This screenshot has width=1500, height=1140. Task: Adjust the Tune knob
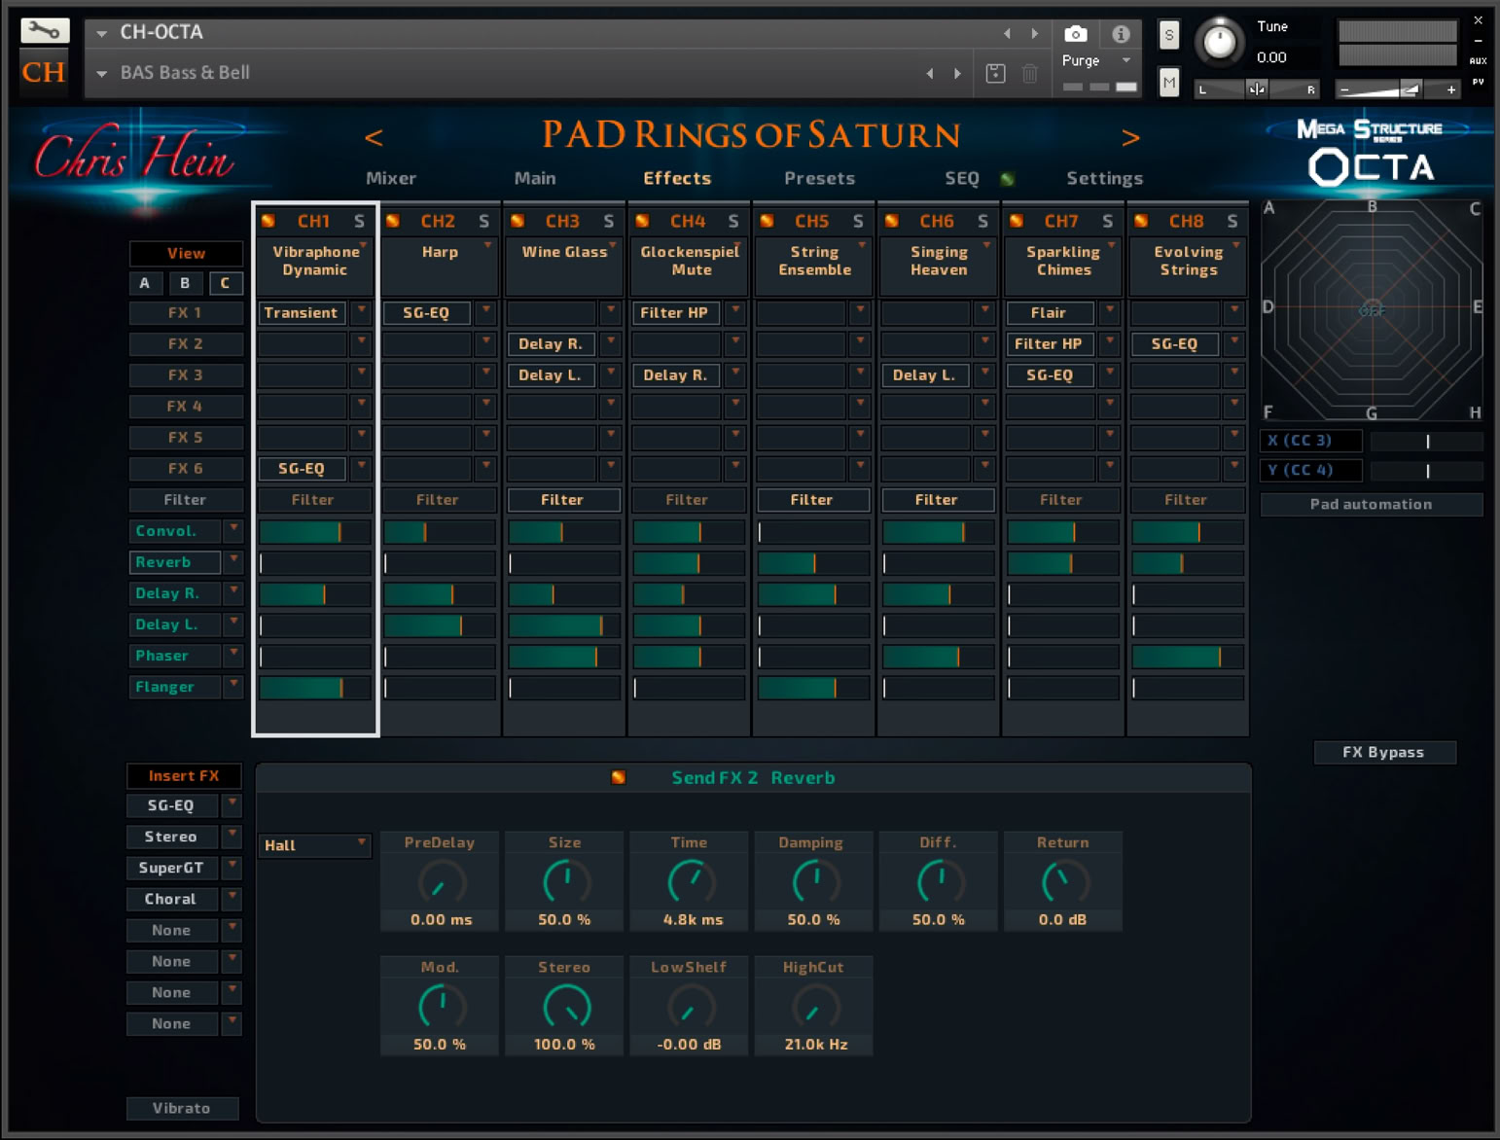[x=1219, y=42]
